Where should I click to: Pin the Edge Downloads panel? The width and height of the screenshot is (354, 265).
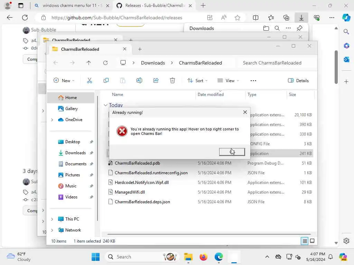pyautogui.click(x=299, y=28)
